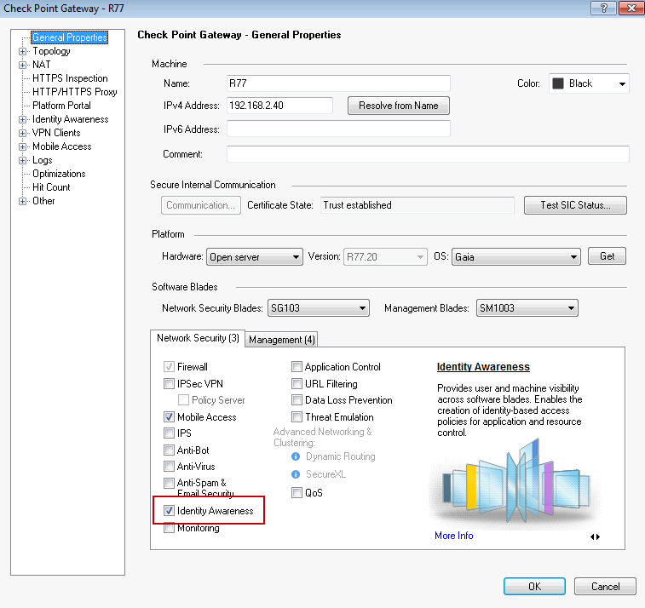Viewport: 645px width, 608px height.
Task: Click the Dynamic Routing info icon
Action: [x=296, y=456]
